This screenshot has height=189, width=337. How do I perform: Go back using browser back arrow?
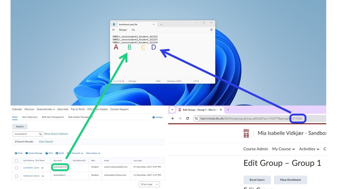click(x=173, y=118)
